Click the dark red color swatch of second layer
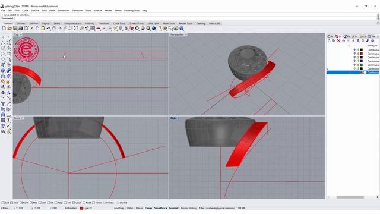 362,53
